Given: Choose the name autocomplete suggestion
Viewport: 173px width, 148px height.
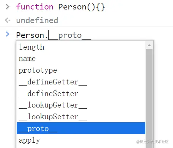Looking at the screenshot, I should click(81, 59).
